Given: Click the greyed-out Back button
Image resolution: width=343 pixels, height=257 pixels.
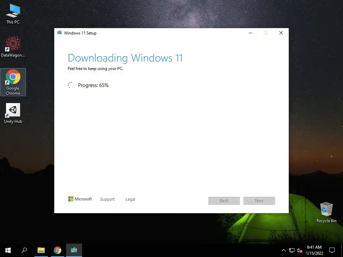Looking at the screenshot, I should (224, 201).
